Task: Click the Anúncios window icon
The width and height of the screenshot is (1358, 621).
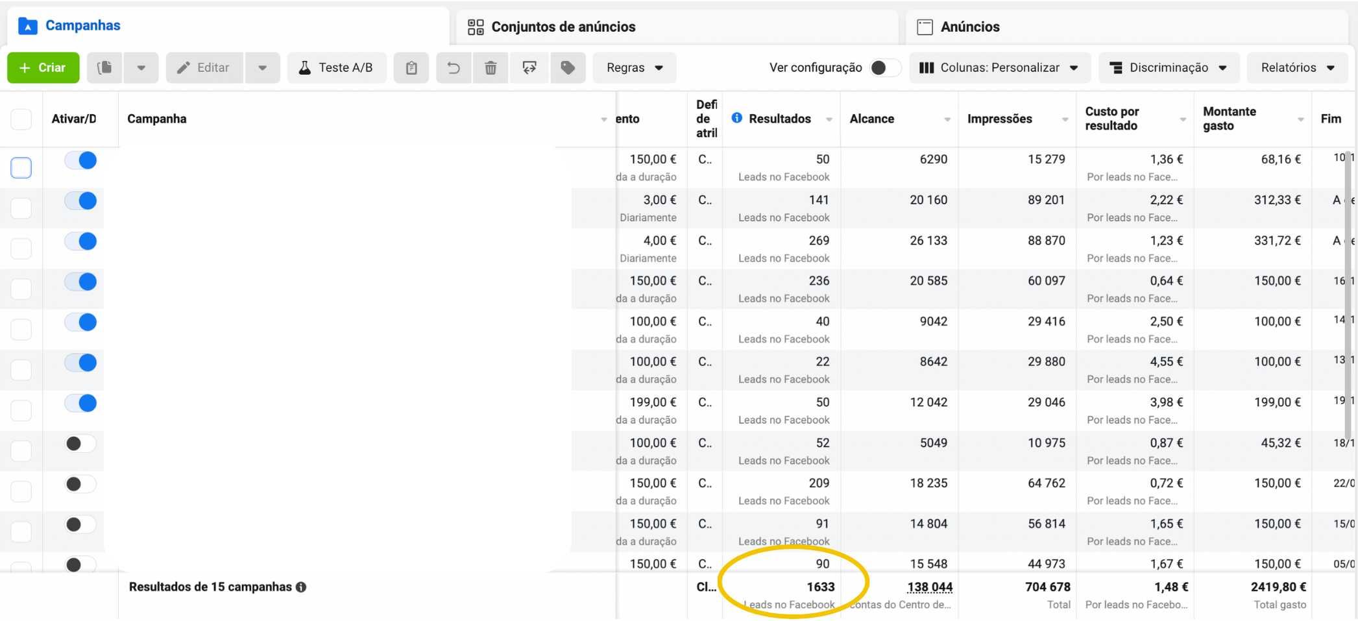Action: pyautogui.click(x=925, y=27)
